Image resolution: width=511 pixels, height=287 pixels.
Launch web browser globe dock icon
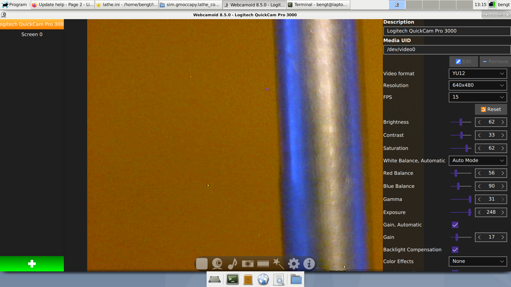tap(263, 279)
